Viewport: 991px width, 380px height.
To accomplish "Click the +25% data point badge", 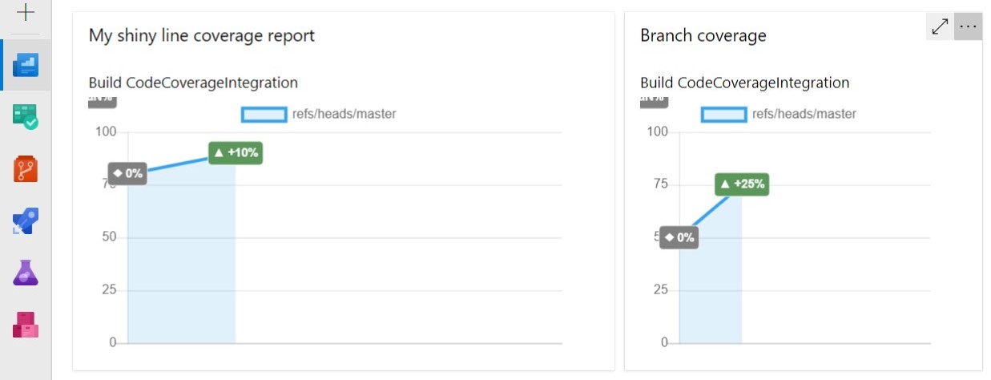I will 741,184.
